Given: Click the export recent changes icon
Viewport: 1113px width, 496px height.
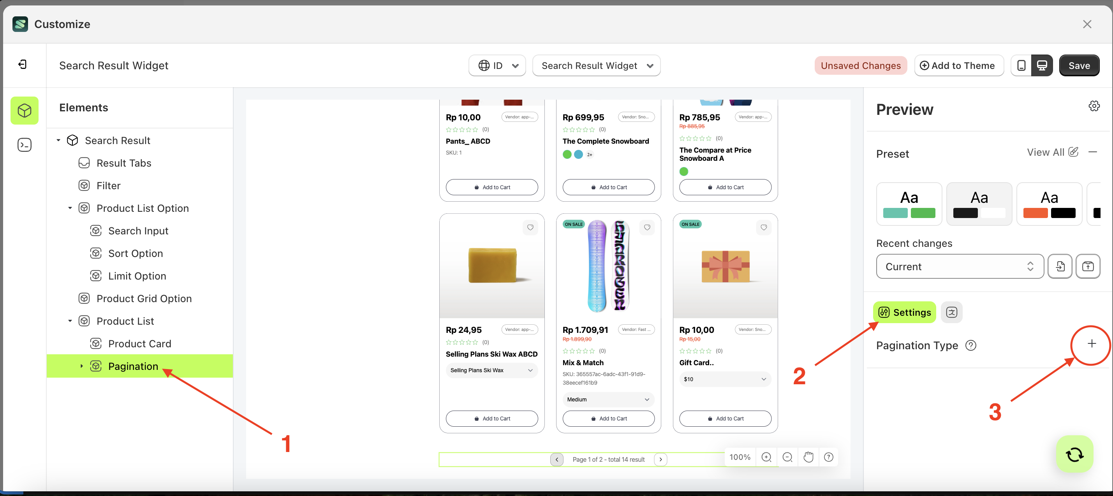Looking at the screenshot, I should (1088, 267).
